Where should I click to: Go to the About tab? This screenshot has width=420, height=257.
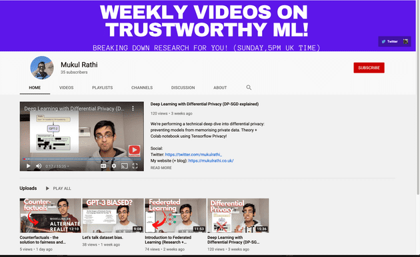click(x=220, y=88)
